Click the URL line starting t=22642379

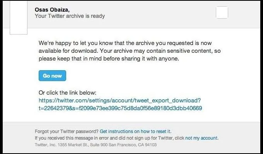point(120,108)
